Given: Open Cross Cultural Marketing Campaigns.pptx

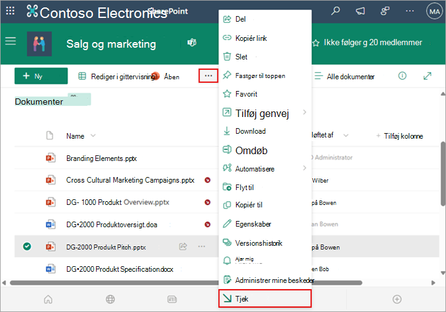Looking at the screenshot, I should coord(130,180).
